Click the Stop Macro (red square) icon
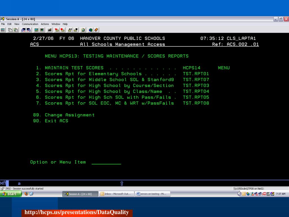This screenshot has width=289, height=217. pos(63,30)
